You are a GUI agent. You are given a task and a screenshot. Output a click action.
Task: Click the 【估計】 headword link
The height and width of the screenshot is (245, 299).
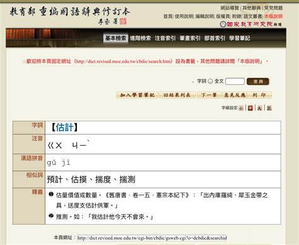pyautogui.click(x=64, y=128)
